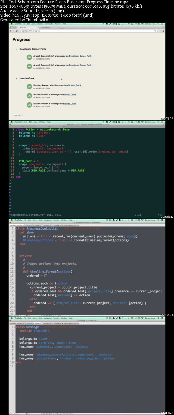Open Bundles menu in progress_controller TextMate window
The width and height of the screenshot is (174, 415).
[x=57, y=220]
